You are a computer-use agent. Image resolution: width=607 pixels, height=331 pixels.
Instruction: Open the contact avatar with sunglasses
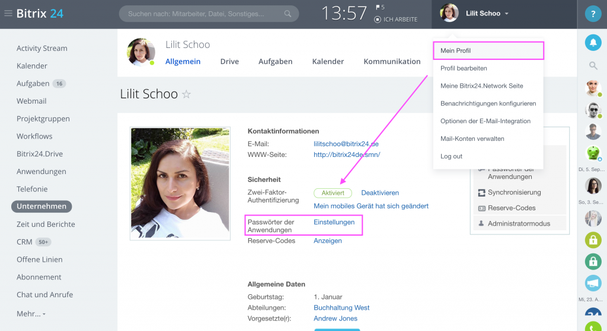coord(593,110)
